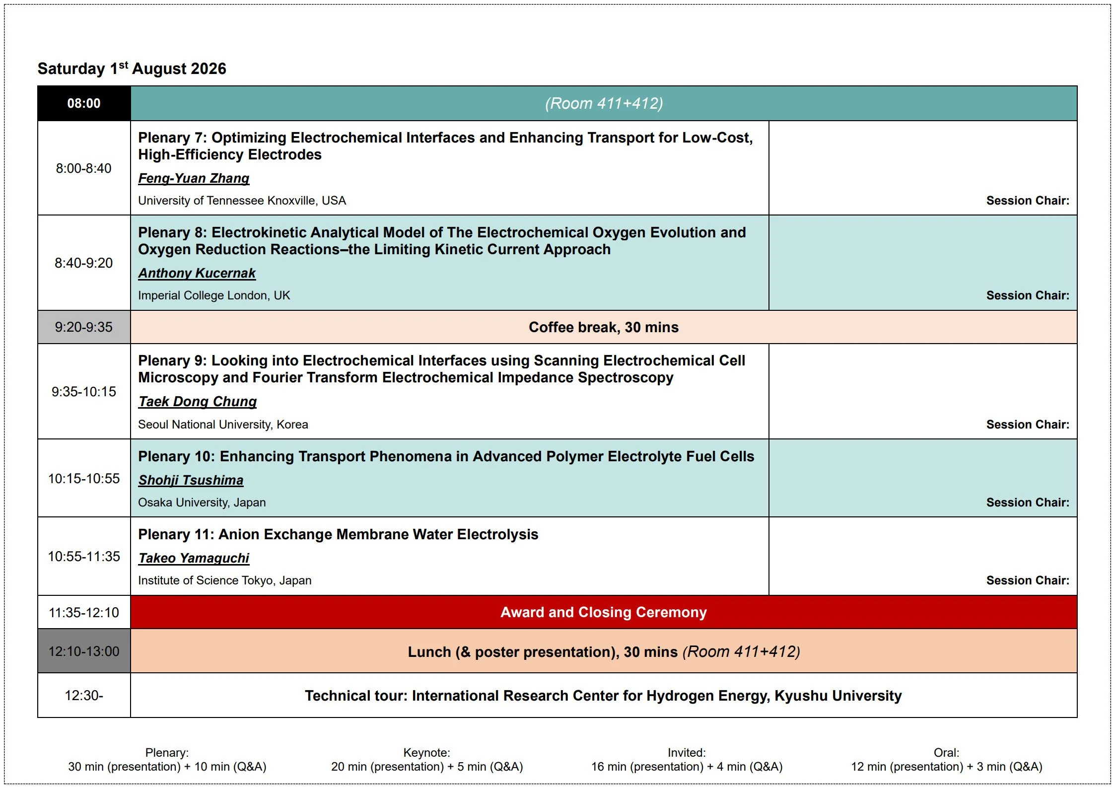Select the 12:10-13:00 time cell

point(84,651)
